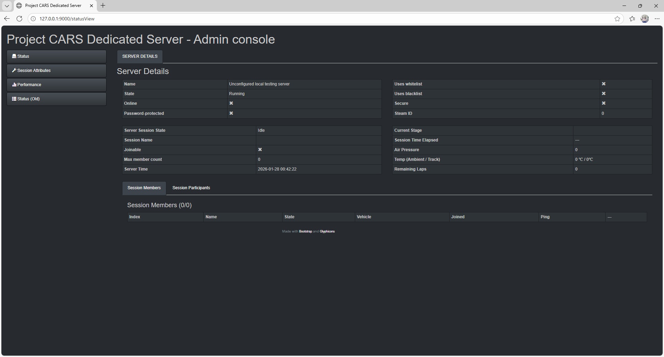Click the 'Air Pressure' label
This screenshot has width=664, height=357.
coord(407,150)
